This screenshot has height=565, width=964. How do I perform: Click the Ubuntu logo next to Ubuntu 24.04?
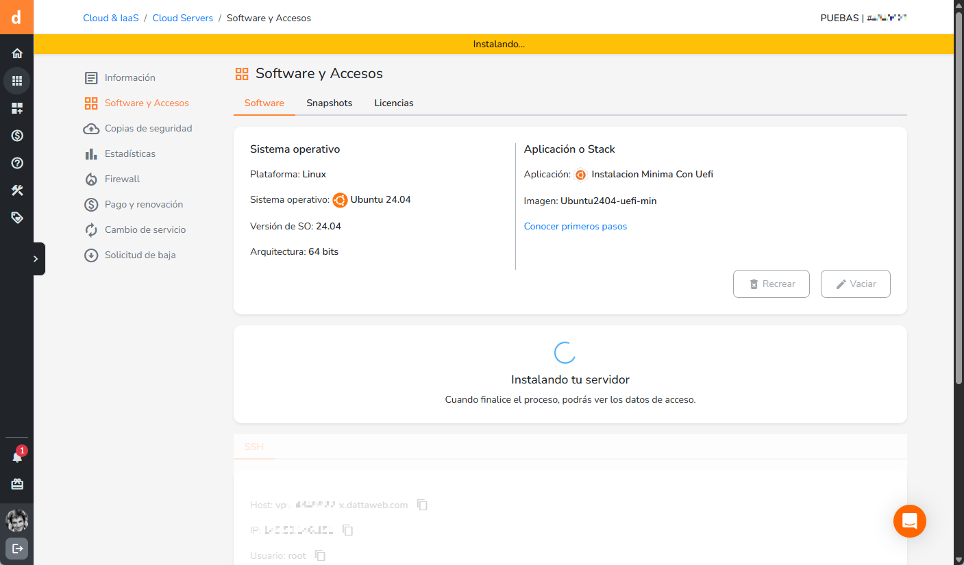(x=340, y=200)
